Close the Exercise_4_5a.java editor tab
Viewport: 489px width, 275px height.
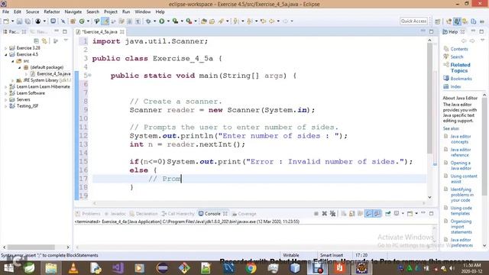pyautogui.click(x=122, y=32)
